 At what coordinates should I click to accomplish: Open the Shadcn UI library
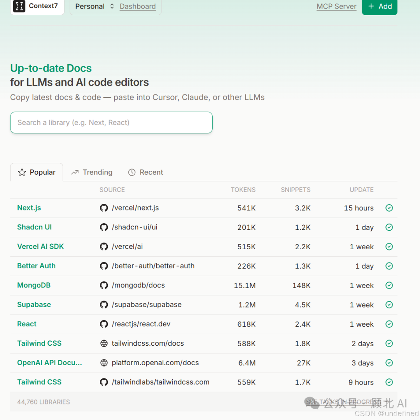[34, 227]
